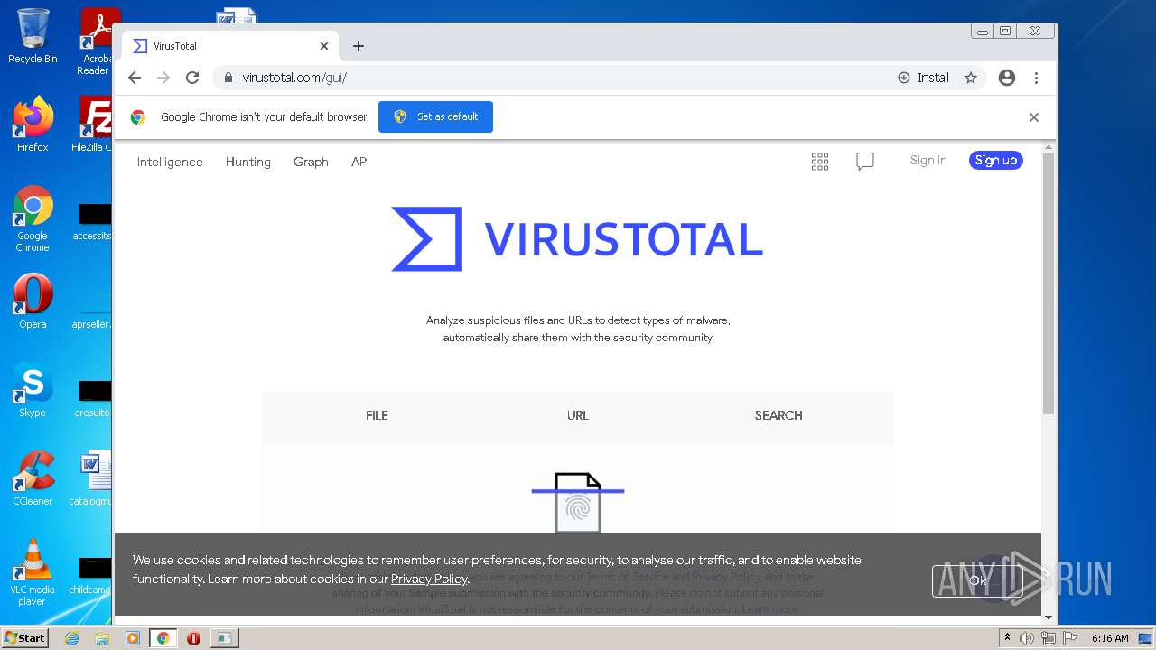Click the Opera taskbar icon
This screenshot has height=650, width=1156.
tap(193, 638)
